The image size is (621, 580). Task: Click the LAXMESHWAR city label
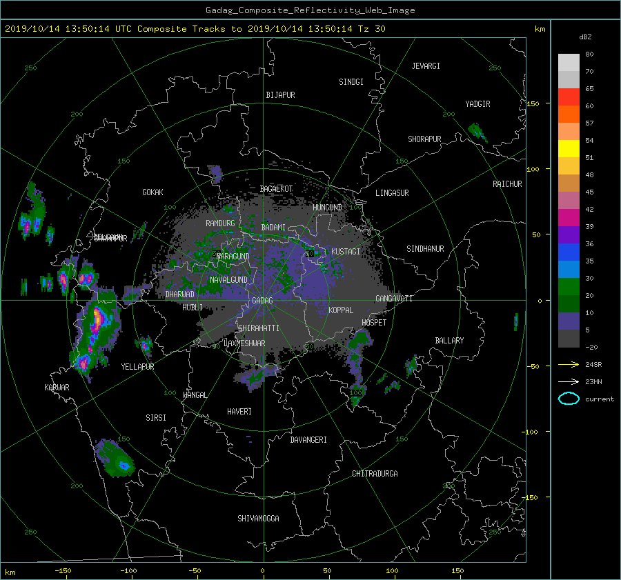pyautogui.click(x=244, y=343)
